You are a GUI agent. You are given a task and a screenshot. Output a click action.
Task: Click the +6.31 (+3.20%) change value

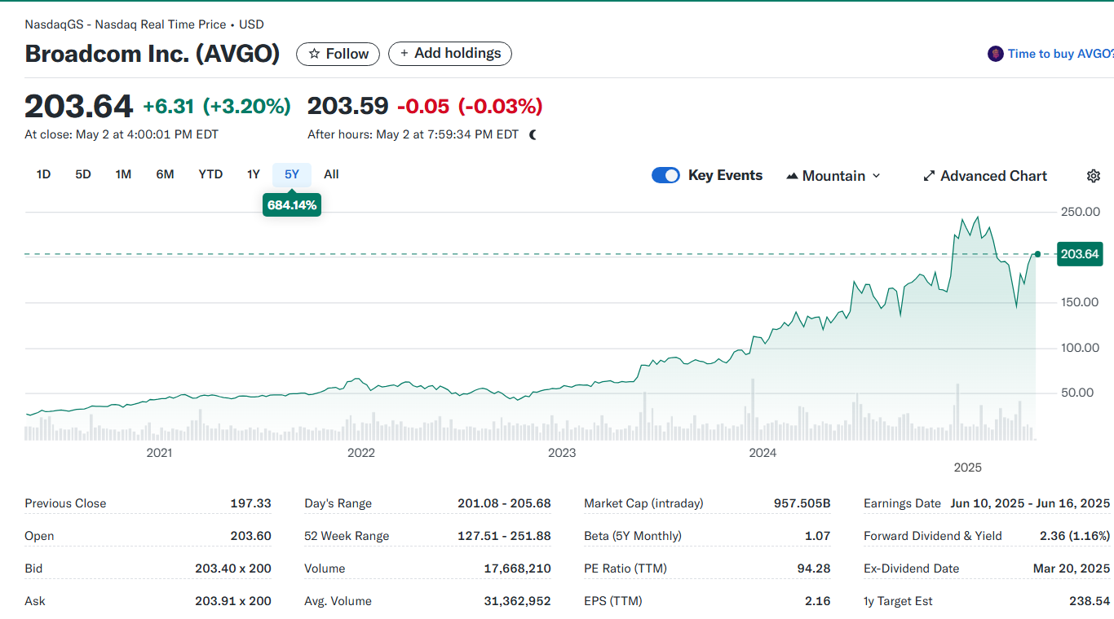(217, 107)
